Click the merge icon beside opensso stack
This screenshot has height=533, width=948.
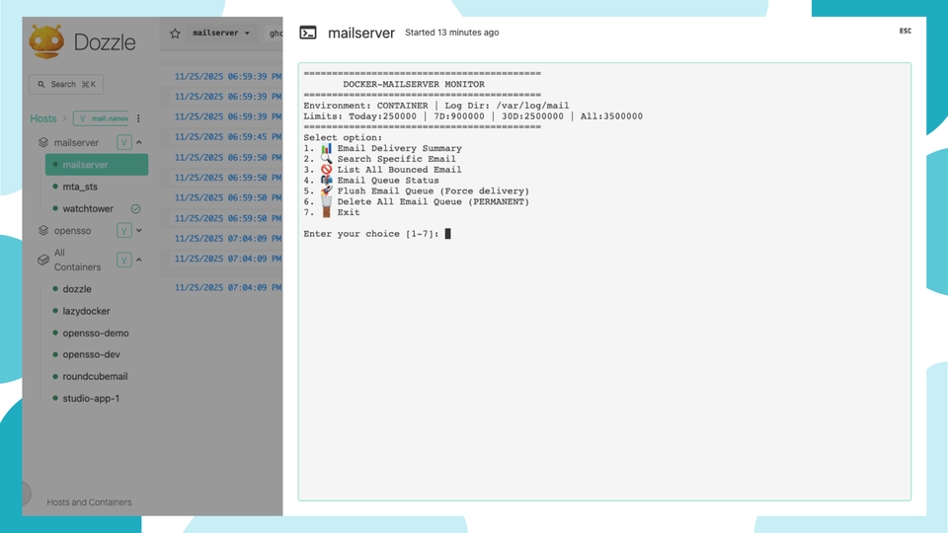[124, 230]
